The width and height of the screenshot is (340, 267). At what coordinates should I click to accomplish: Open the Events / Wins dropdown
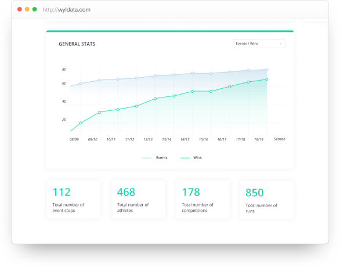[x=259, y=44]
